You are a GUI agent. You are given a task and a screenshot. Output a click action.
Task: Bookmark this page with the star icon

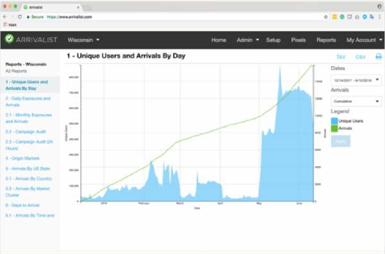pos(326,17)
